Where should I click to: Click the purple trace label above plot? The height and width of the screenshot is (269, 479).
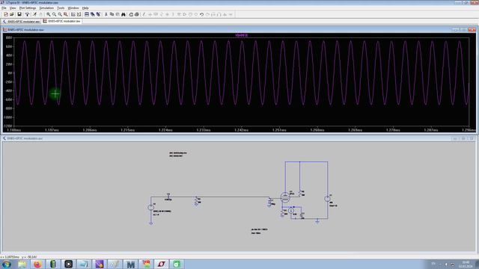tap(242, 35)
